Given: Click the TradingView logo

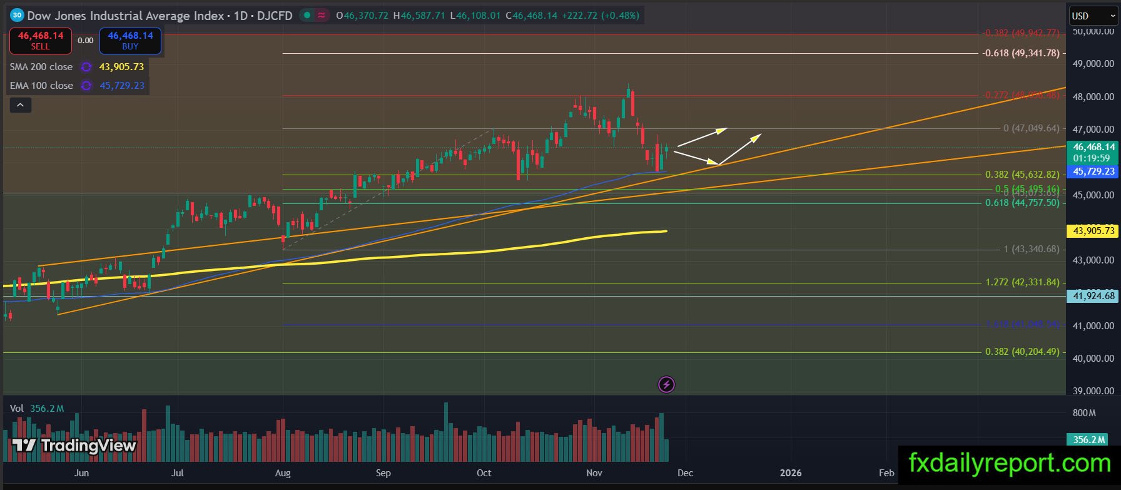Looking at the screenshot, I should [74, 446].
